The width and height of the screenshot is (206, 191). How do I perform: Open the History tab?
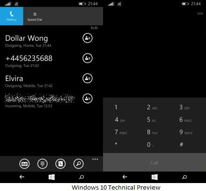coord(12,16)
